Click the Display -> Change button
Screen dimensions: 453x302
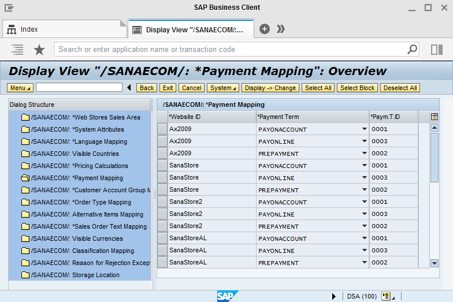(x=270, y=88)
